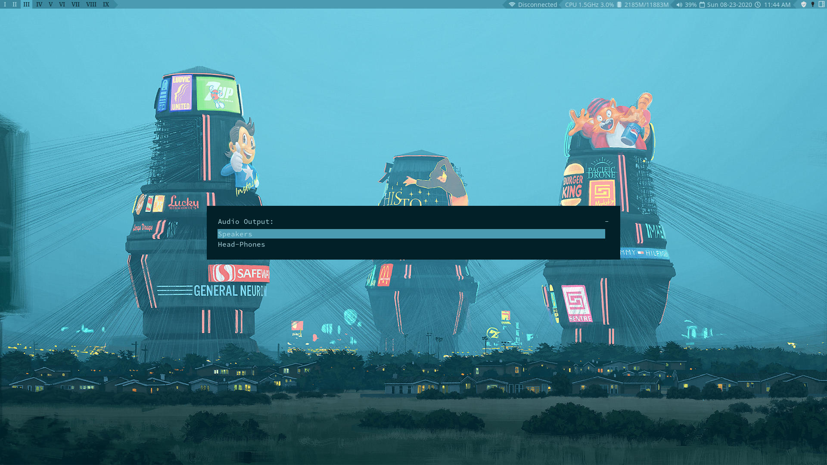Screen dimensions: 827x465
Task: Switch to workspace VI
Action: tap(62, 4)
